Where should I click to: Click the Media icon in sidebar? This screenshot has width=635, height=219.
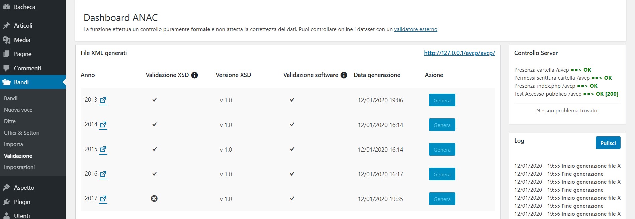click(x=6, y=40)
